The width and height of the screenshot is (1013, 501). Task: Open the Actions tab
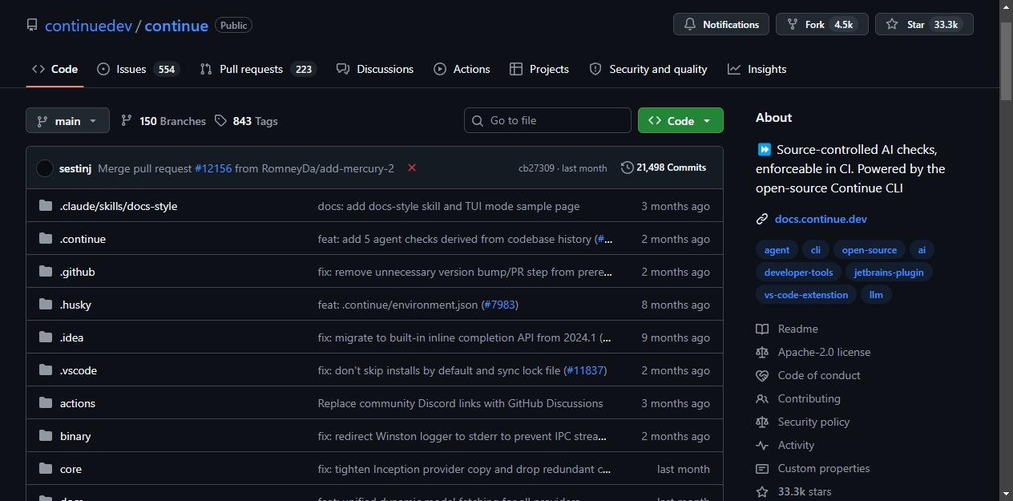pos(462,69)
